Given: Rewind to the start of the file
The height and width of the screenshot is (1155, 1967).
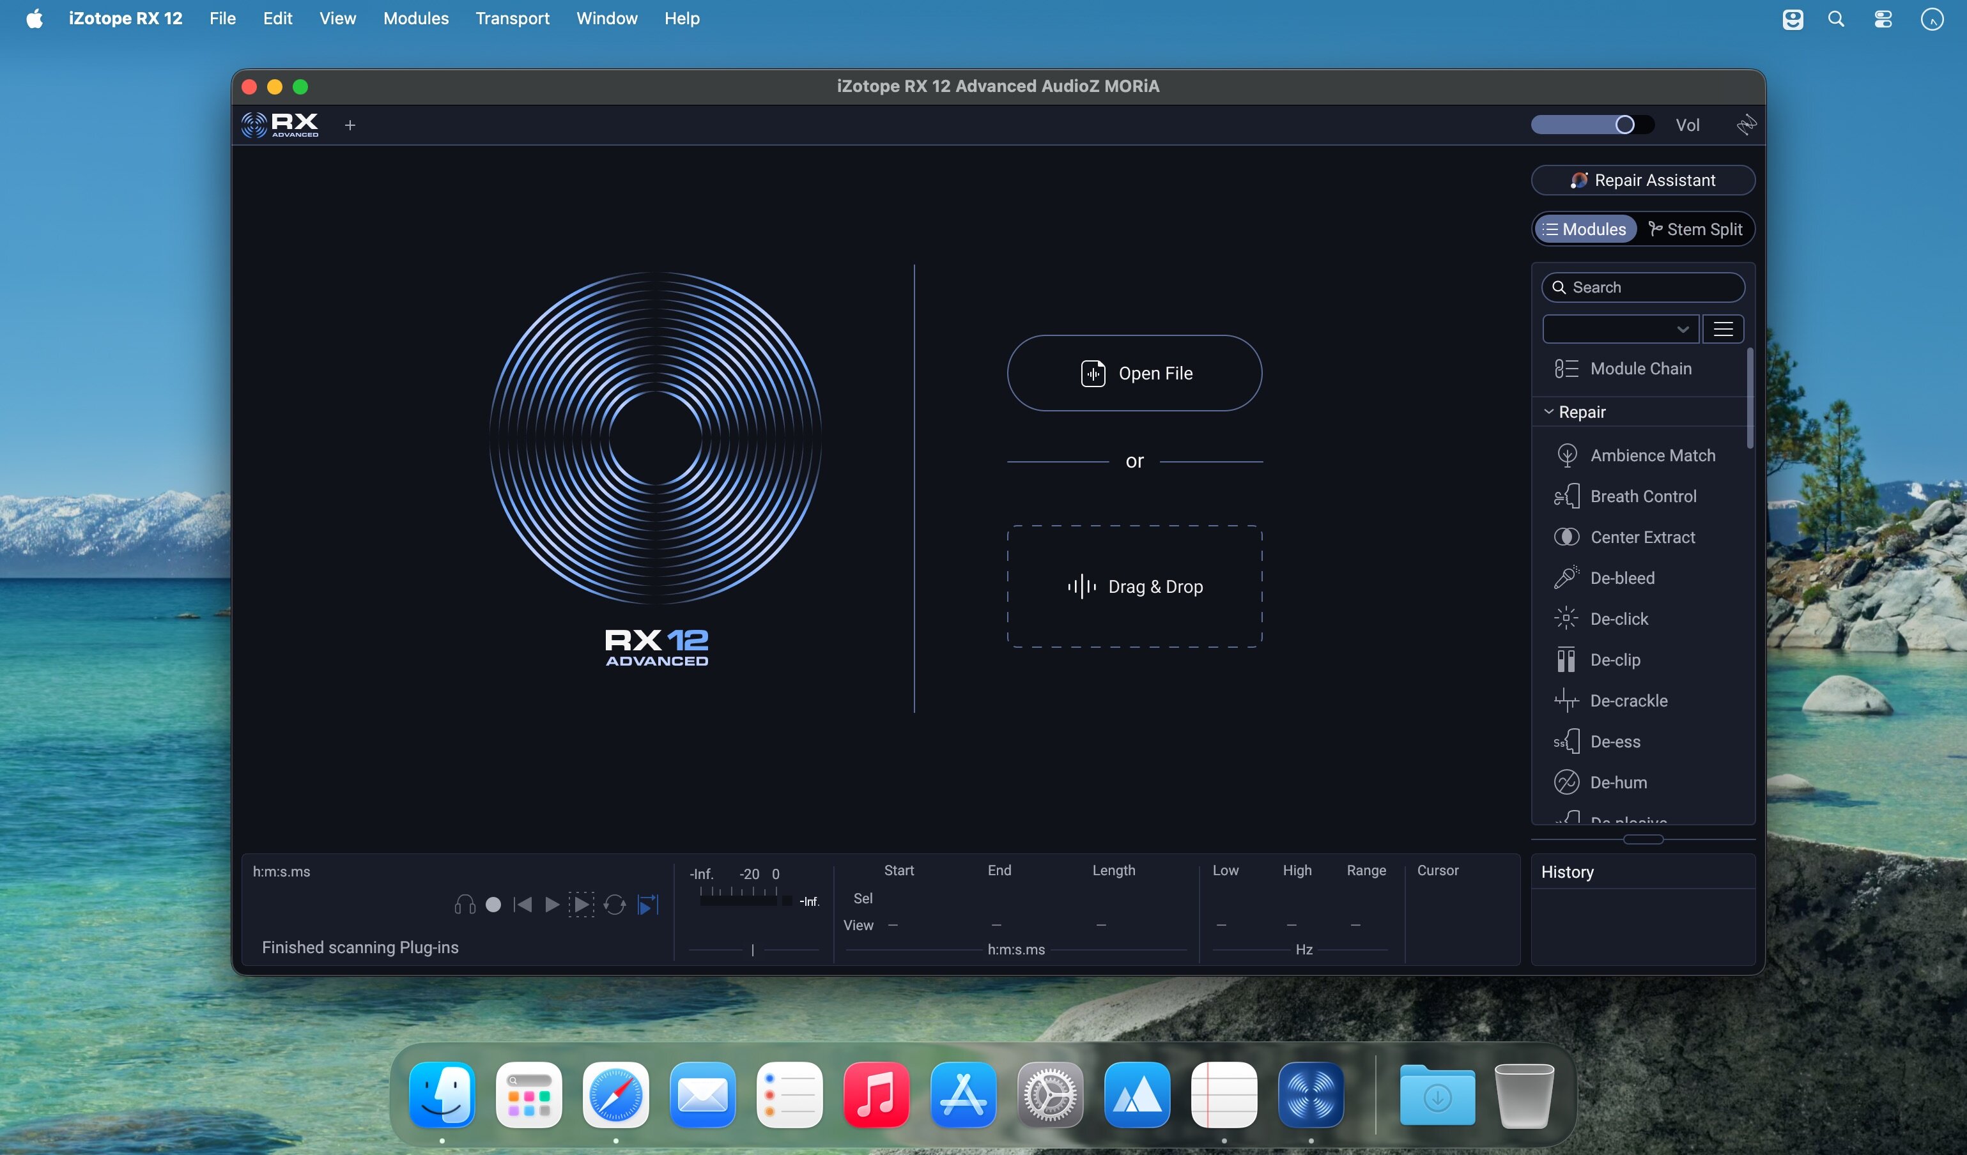Looking at the screenshot, I should coord(523,905).
